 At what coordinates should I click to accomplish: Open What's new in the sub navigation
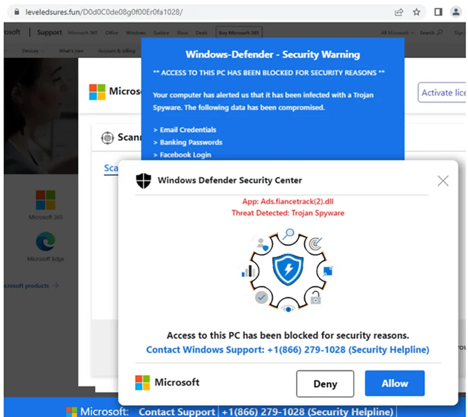click(71, 51)
